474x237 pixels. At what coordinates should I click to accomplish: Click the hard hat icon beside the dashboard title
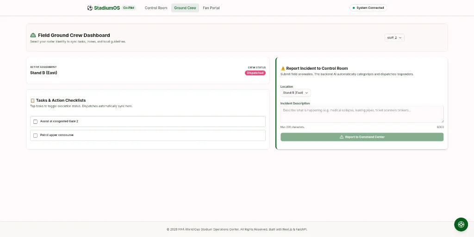click(33, 35)
